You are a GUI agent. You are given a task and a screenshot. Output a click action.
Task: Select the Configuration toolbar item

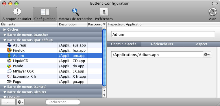click(x=45, y=14)
